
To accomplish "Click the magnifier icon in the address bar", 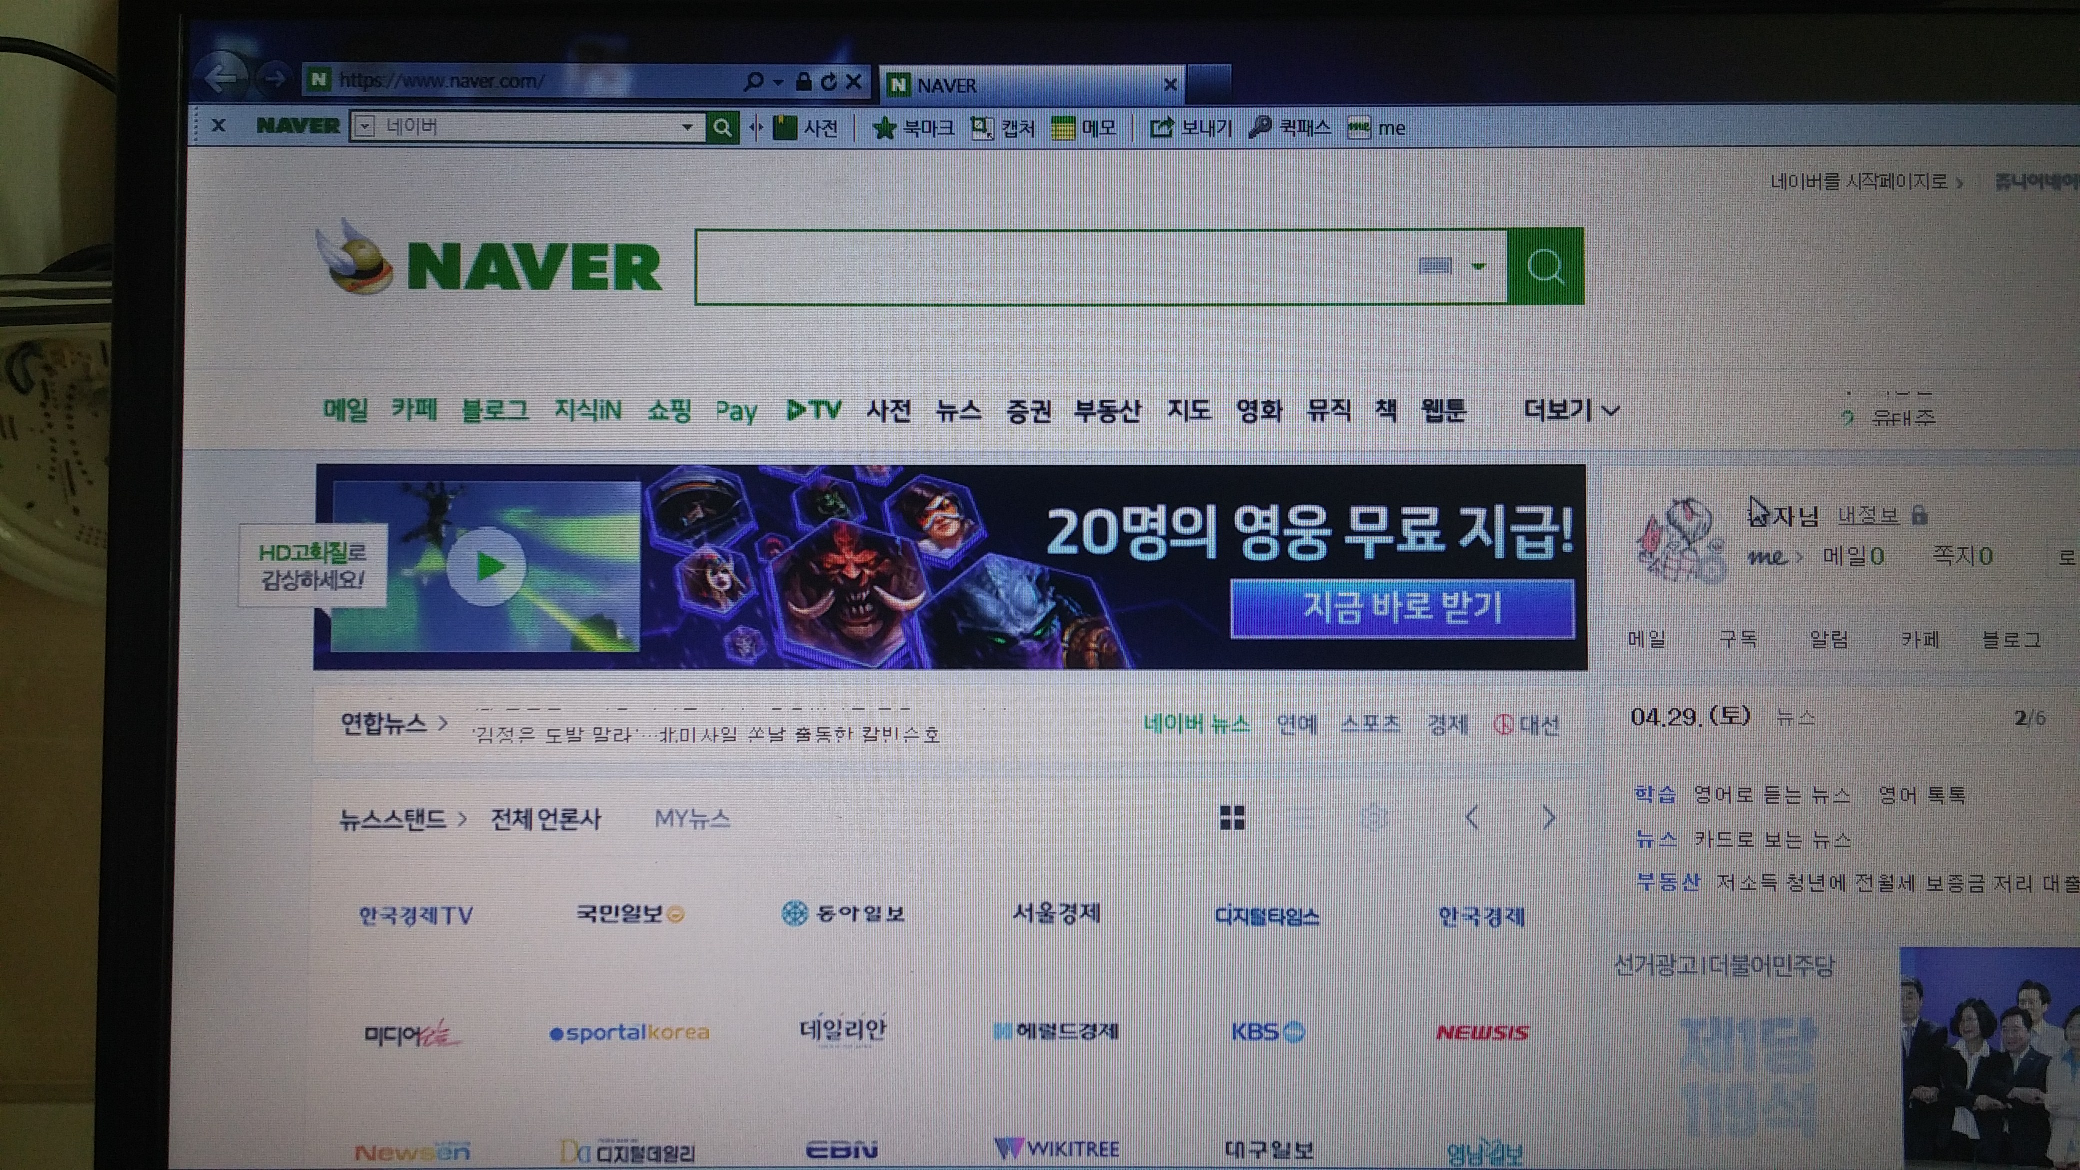I will 752,81.
